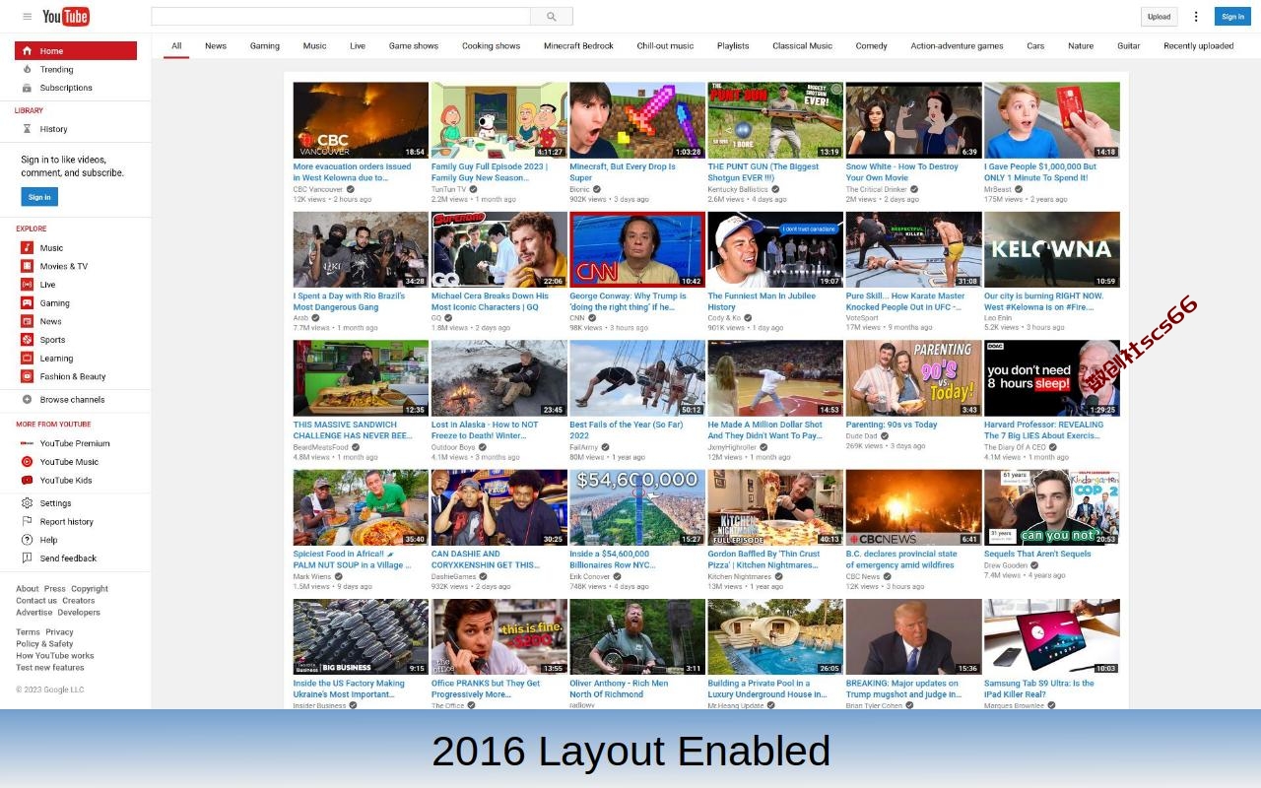This screenshot has height=788, width=1261.
Task: Click the search magnifier button
Action: (x=552, y=17)
